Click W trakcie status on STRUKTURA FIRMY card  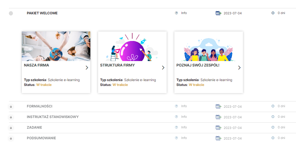(120, 85)
